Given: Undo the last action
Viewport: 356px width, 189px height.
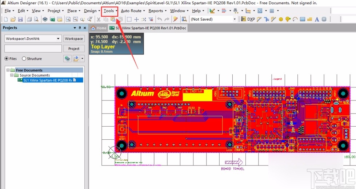Looking at the screenshot, I should click(160, 19).
